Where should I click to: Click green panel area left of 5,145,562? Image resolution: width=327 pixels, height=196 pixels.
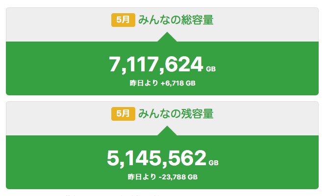pos(54,159)
